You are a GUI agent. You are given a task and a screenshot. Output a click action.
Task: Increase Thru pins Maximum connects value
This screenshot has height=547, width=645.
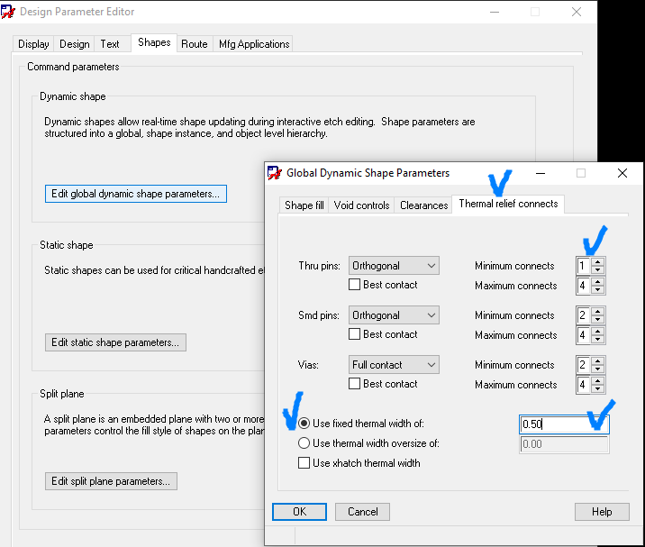point(597,281)
